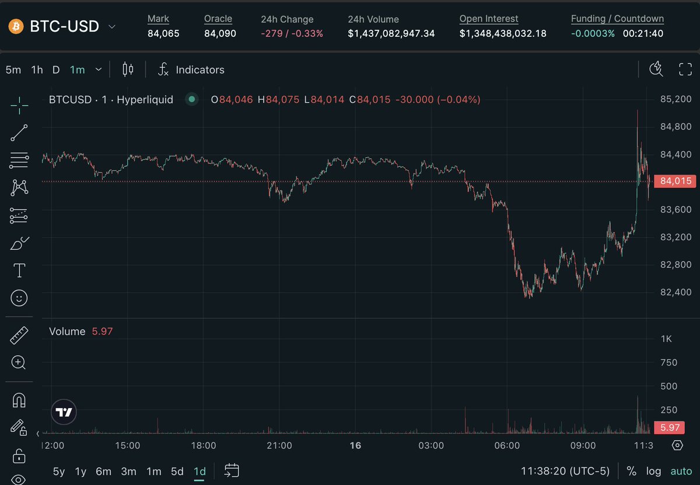Toggle percentage scale mode
This screenshot has width=700, height=485.
pos(631,470)
